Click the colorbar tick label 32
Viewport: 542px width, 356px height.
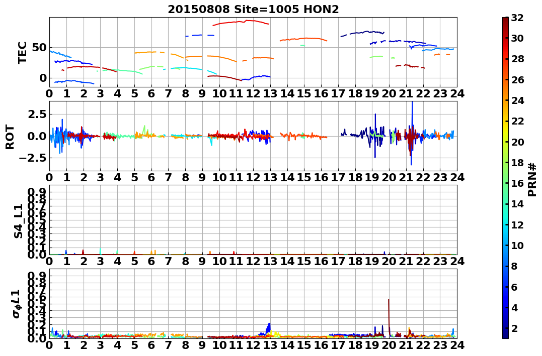tap(517, 18)
